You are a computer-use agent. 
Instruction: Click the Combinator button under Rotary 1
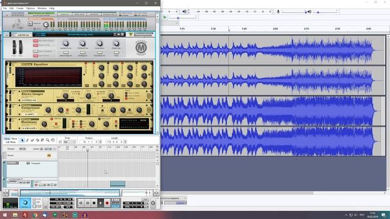click(x=66, y=52)
